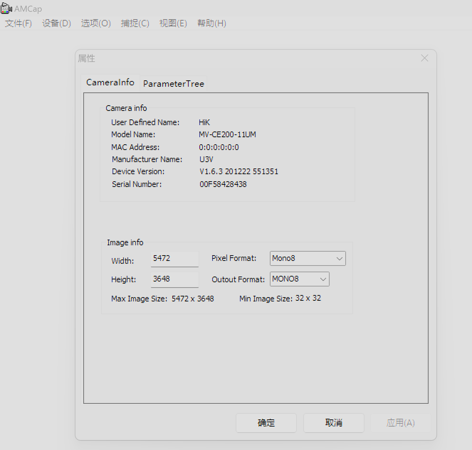Open the 捕捉(C) menu
472x450 pixels.
pyautogui.click(x=135, y=23)
